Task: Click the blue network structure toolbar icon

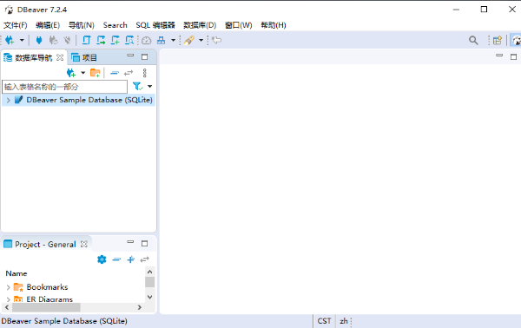Action: pos(162,40)
